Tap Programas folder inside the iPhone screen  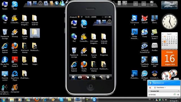pyautogui.click(x=104, y=52)
